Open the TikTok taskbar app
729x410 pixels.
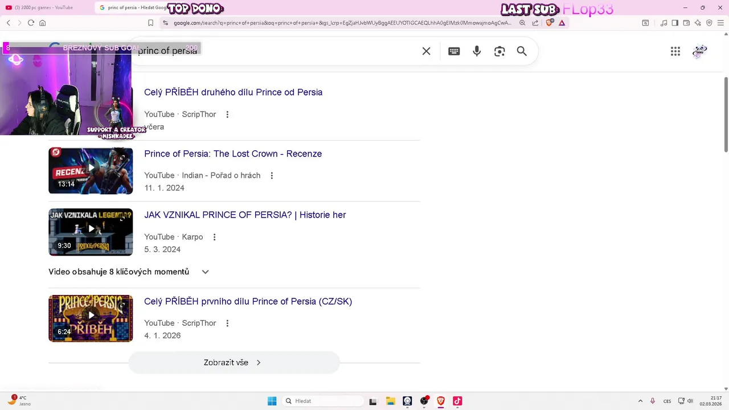[457, 401]
